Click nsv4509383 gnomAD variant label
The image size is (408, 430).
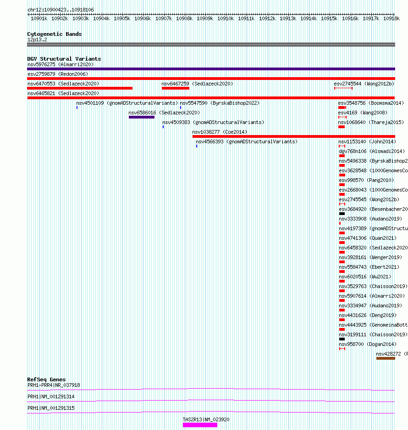click(213, 122)
